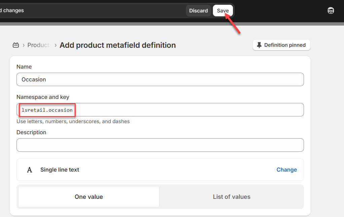Viewport: 344px width, 217px height.
Task: Click the pin icon beside Definition pinned
Action: [x=259, y=45]
